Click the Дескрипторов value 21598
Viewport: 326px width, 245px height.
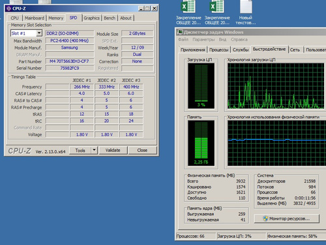point(310,181)
